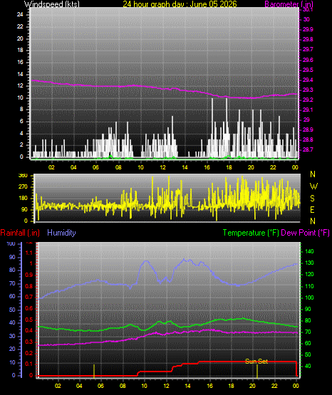332x395 pixels.
Task: Click the '0.3' value on the rainfall axis
Action: click(29, 342)
